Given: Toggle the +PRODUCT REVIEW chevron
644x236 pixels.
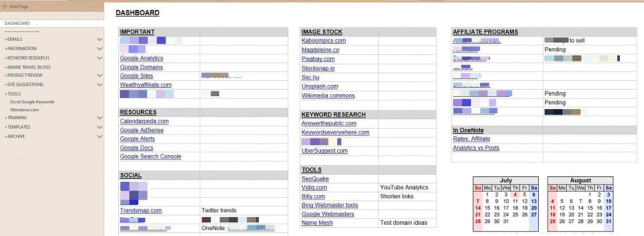Looking at the screenshot, I should 99,75.
